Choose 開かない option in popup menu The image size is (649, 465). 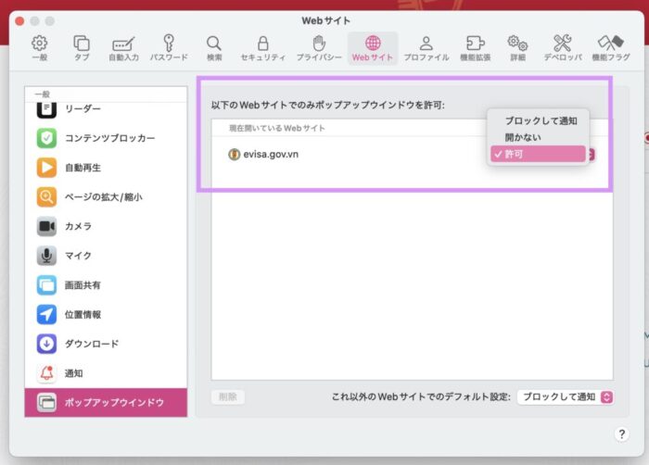click(523, 137)
